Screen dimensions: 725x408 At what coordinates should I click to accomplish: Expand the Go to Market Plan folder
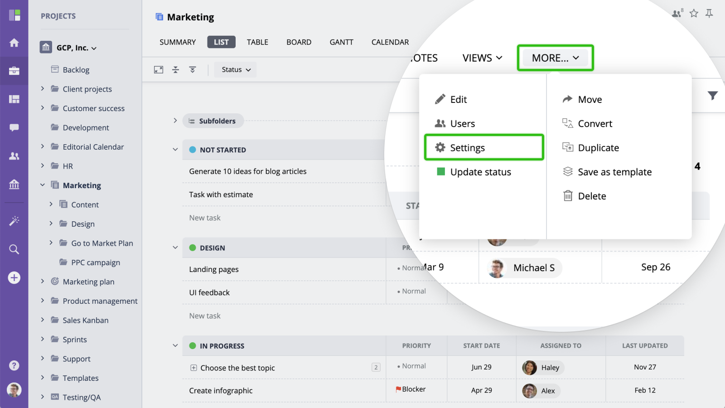(x=51, y=243)
